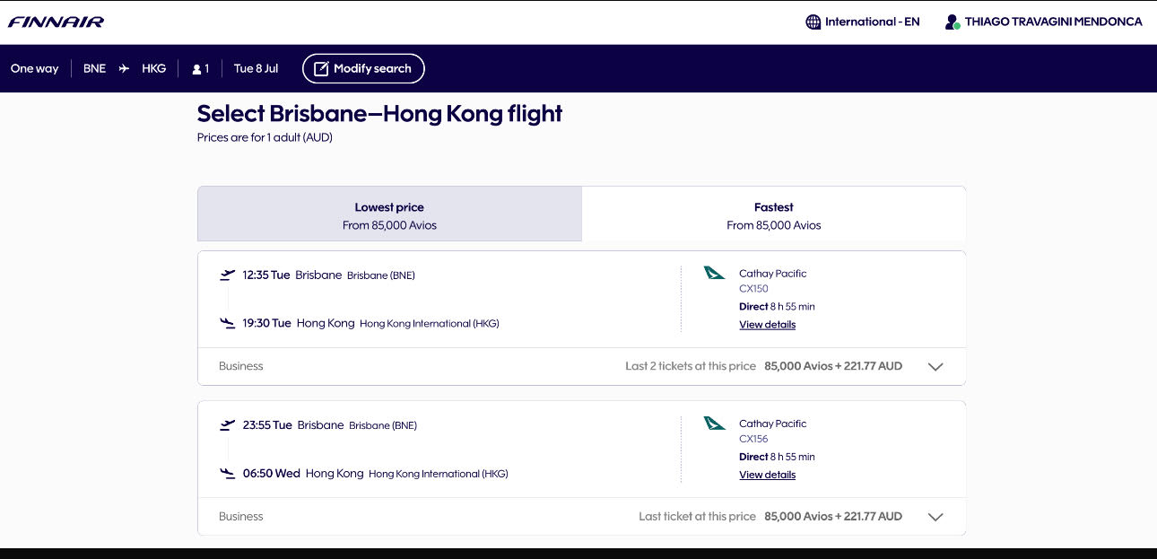The height and width of the screenshot is (559, 1157).
Task: Click the globe language icon
Action: pyautogui.click(x=813, y=22)
